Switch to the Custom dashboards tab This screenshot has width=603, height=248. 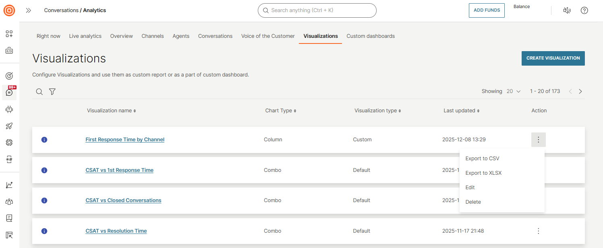coord(370,36)
